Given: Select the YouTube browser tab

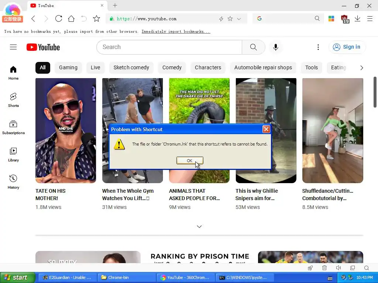Looking at the screenshot, I should point(66,6).
